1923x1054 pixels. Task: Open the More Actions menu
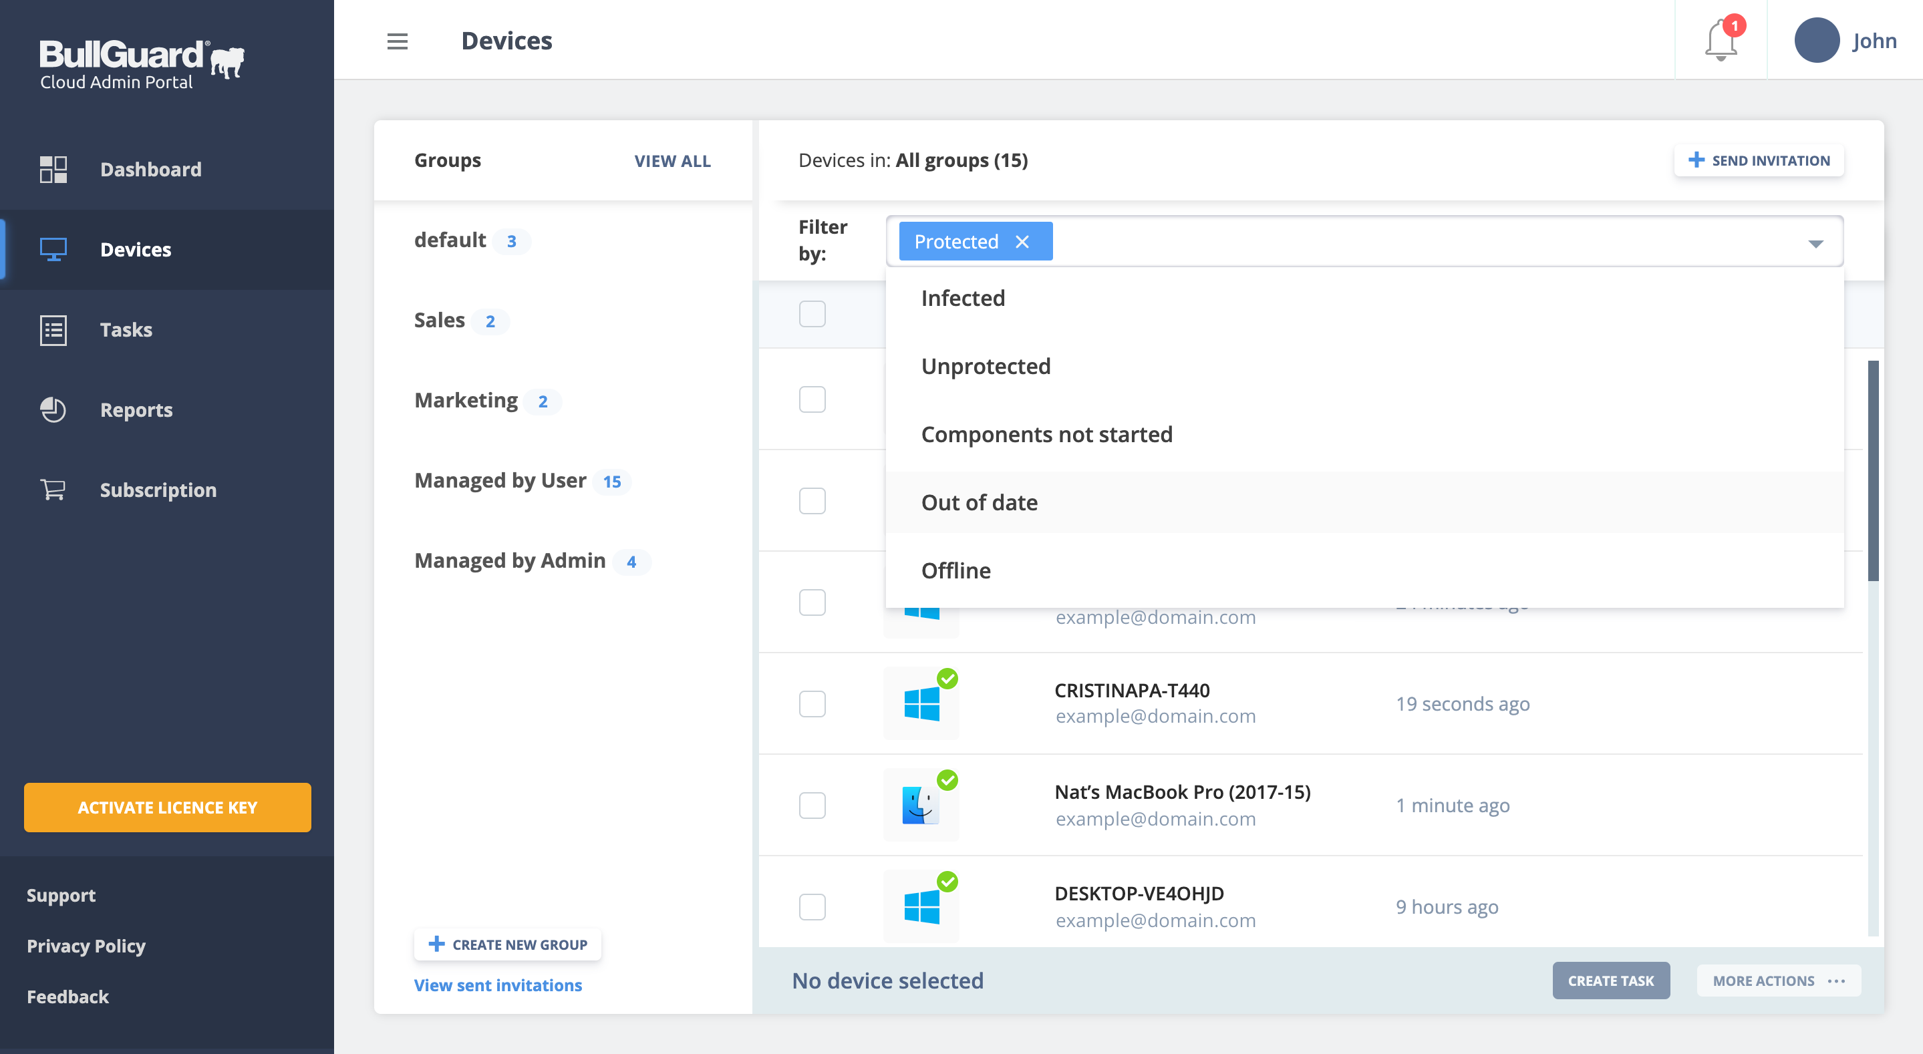pyautogui.click(x=1778, y=981)
